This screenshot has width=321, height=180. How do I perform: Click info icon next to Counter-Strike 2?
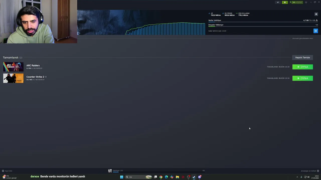46,77
